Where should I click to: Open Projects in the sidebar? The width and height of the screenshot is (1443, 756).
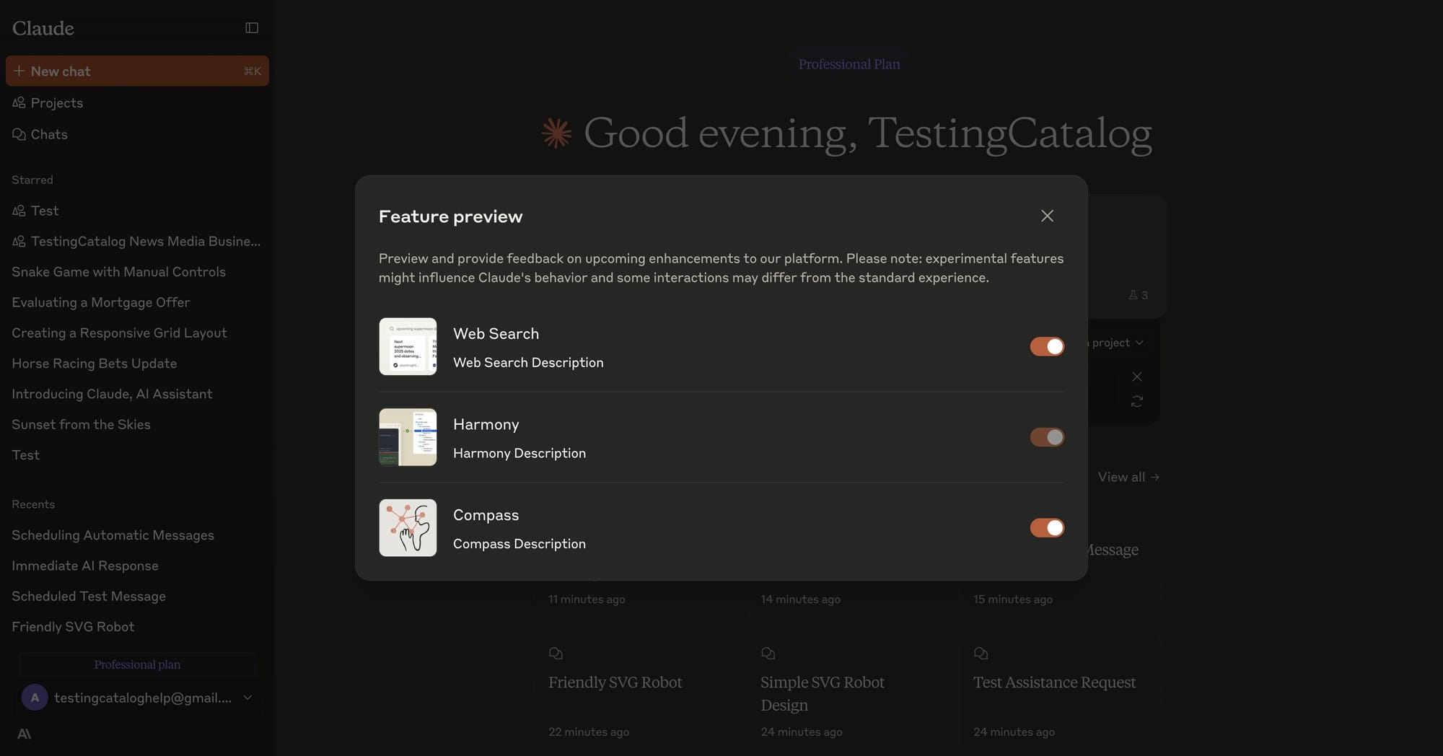(137, 103)
